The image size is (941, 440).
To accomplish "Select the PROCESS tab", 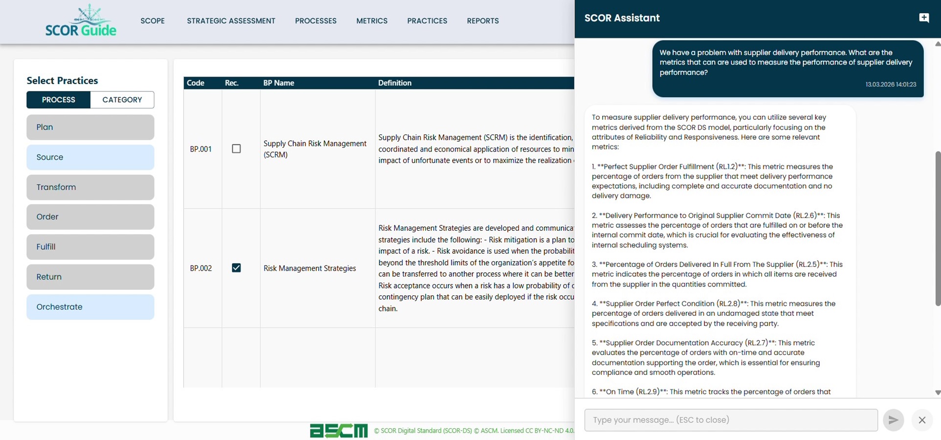I will point(58,100).
